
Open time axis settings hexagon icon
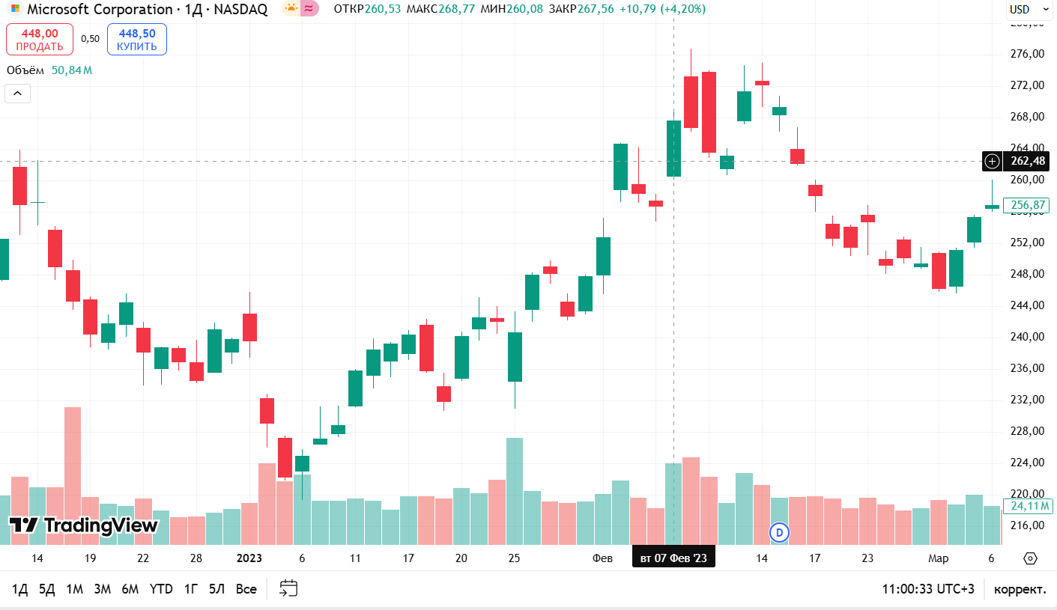coord(1030,558)
